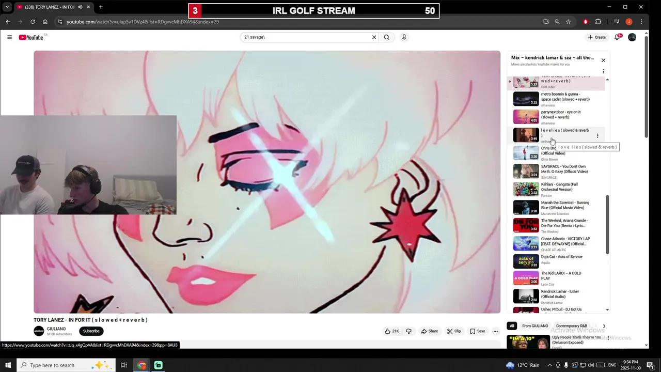Viewport: 661px width, 372px height.
Task: Open the YouTube guide hamburger menu
Action: 9,37
